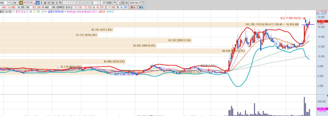328x116 pixels.
Task: Click the chart type candlestick icon
Action: [x=115, y=3]
